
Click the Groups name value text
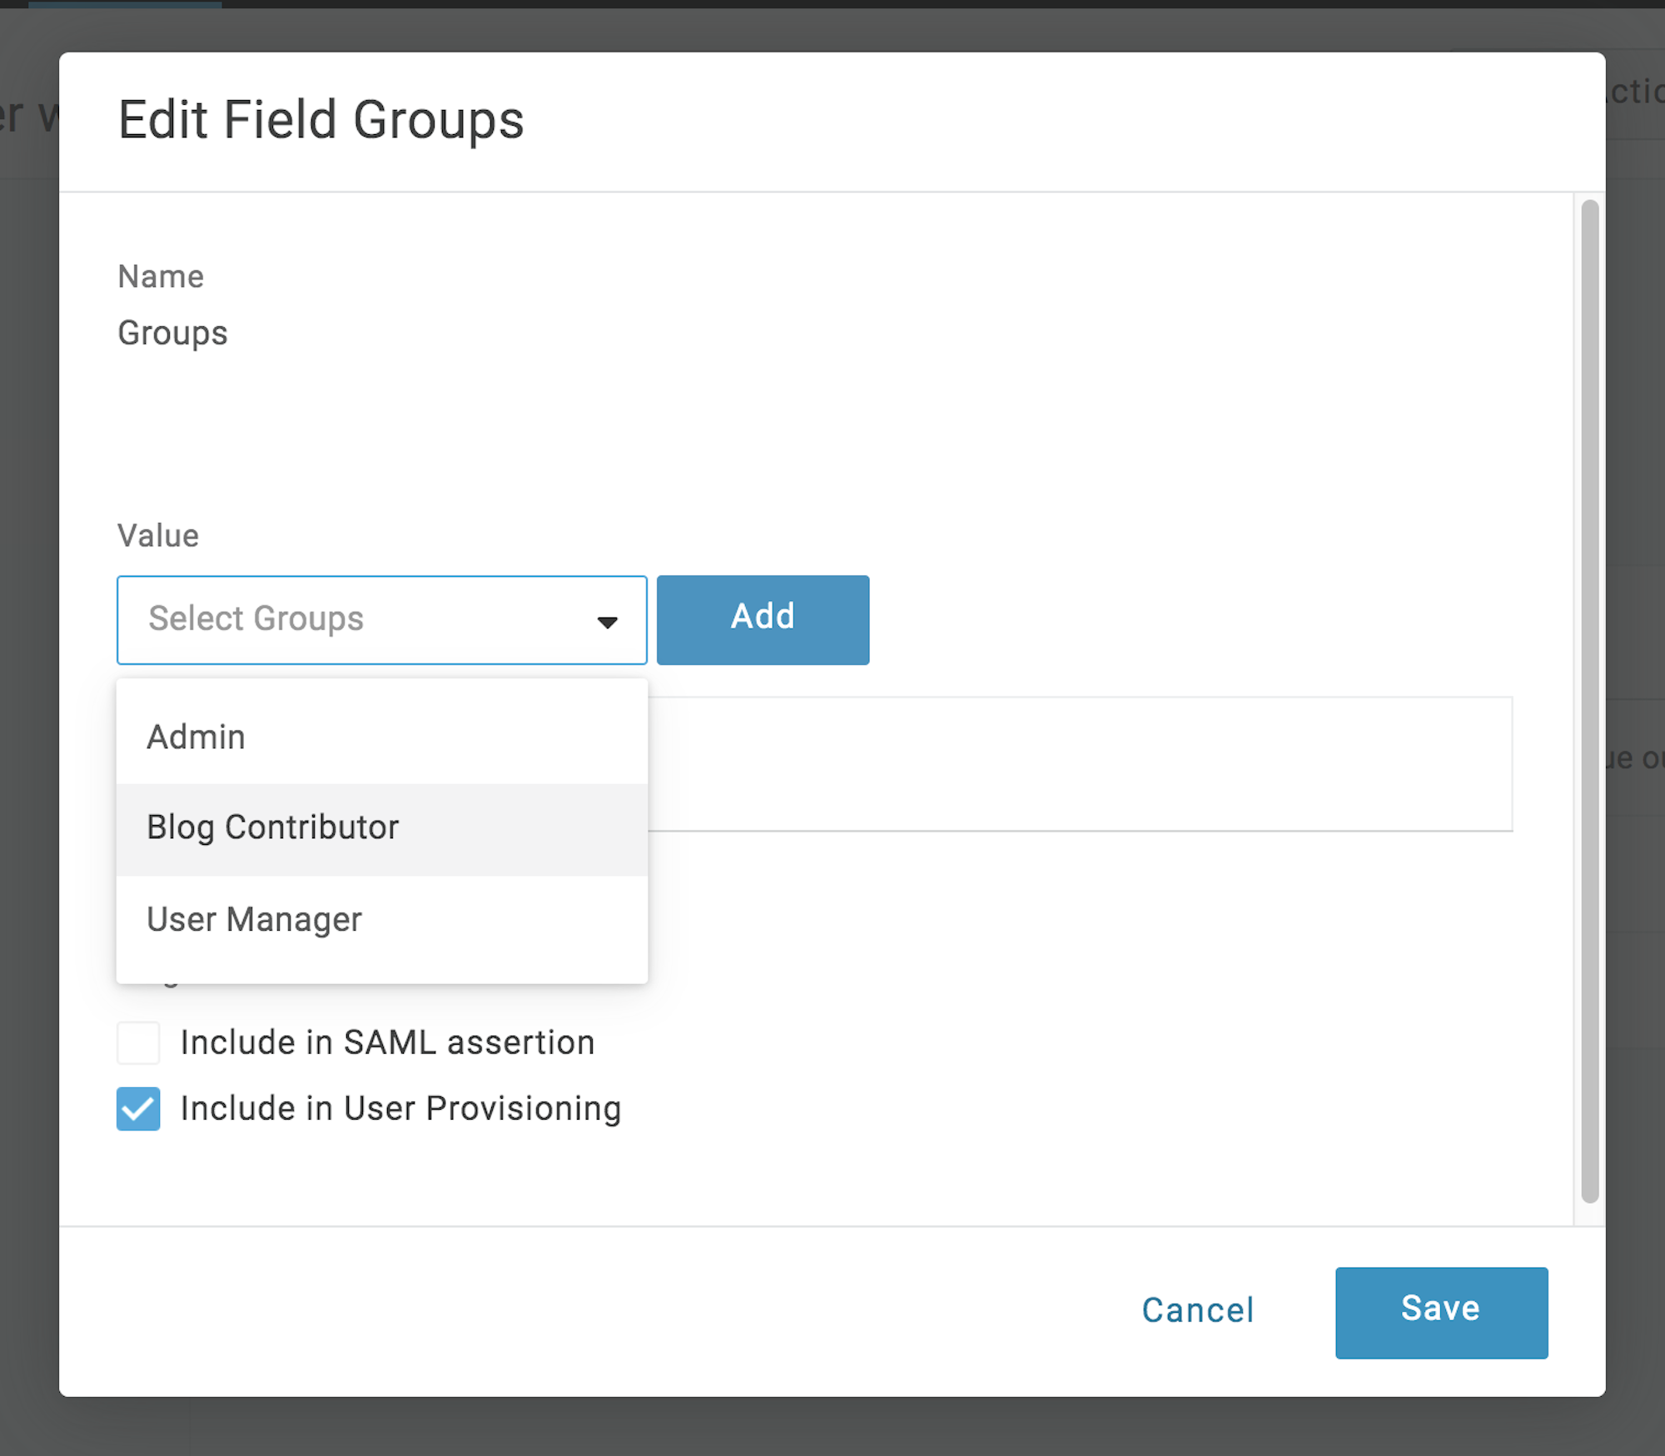click(x=172, y=333)
